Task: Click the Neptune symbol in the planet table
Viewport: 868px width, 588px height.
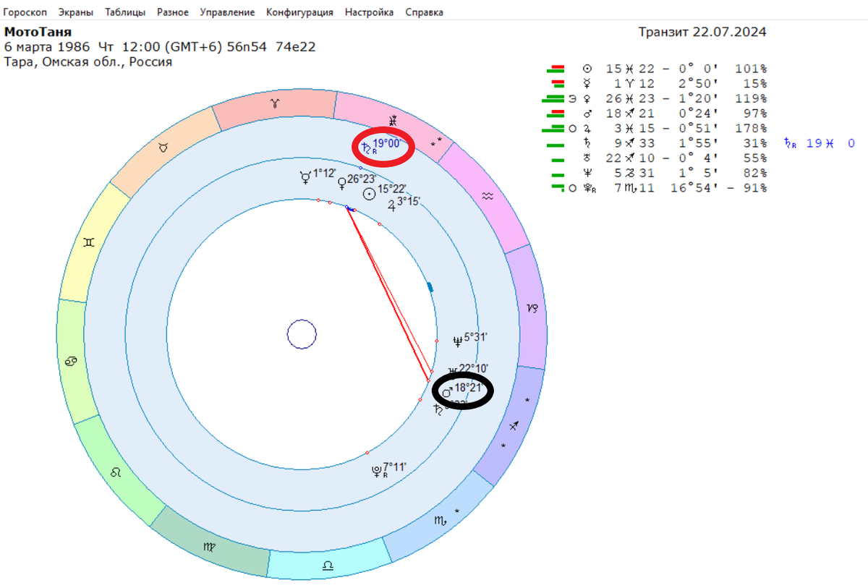Action: pyautogui.click(x=587, y=174)
